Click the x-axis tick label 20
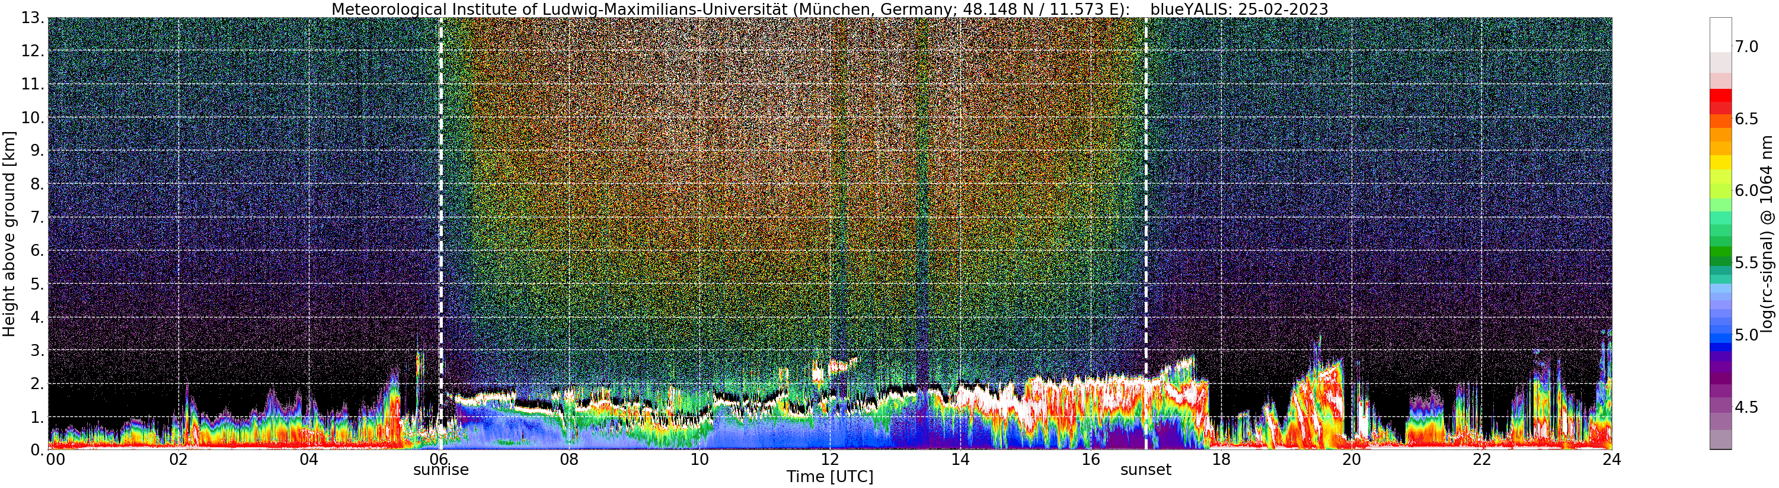This screenshot has width=1779, height=488. point(1351,460)
